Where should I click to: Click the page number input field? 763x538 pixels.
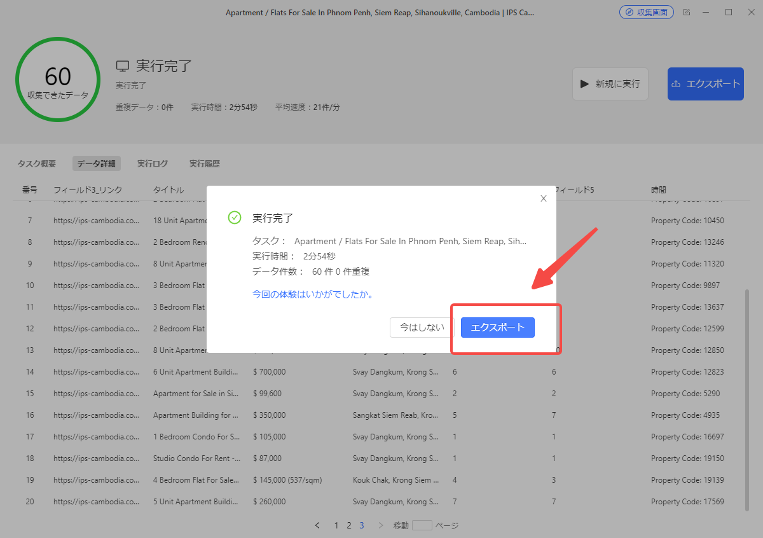pos(422,525)
